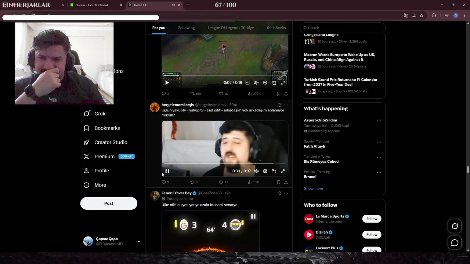Open the More menu in sidebar
Image resolution: width=470 pixels, height=264 pixels.
(x=95, y=185)
